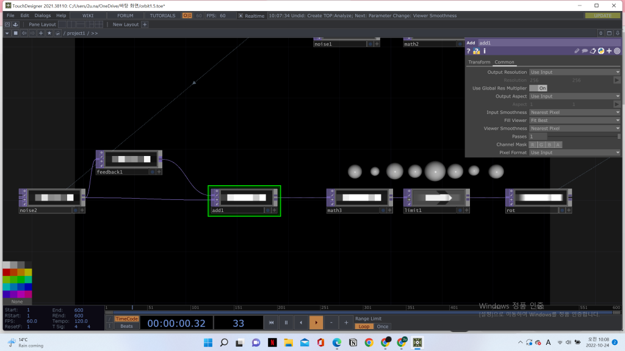This screenshot has width=625, height=351.
Task: Open Pixel Format dropdown
Action: (x=575, y=152)
